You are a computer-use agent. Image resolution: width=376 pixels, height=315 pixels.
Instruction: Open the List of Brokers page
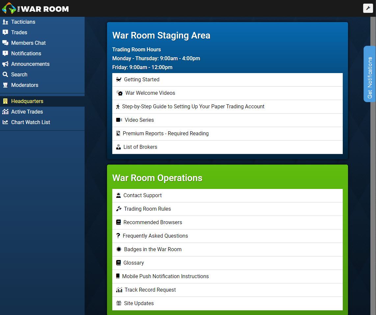pos(140,147)
